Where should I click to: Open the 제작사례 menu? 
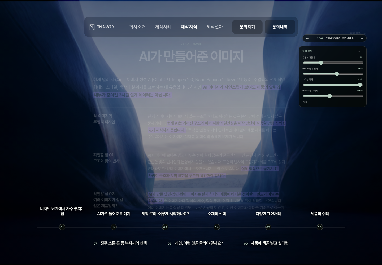(163, 27)
